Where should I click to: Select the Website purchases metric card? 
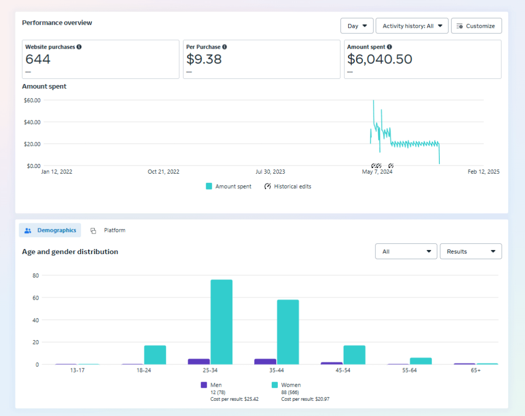point(100,59)
